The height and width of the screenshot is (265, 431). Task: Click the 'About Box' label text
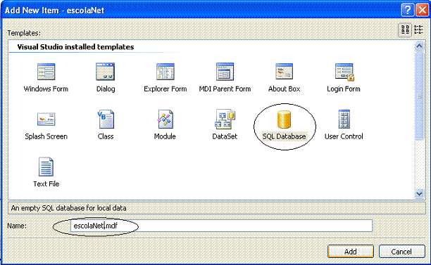[285, 89]
